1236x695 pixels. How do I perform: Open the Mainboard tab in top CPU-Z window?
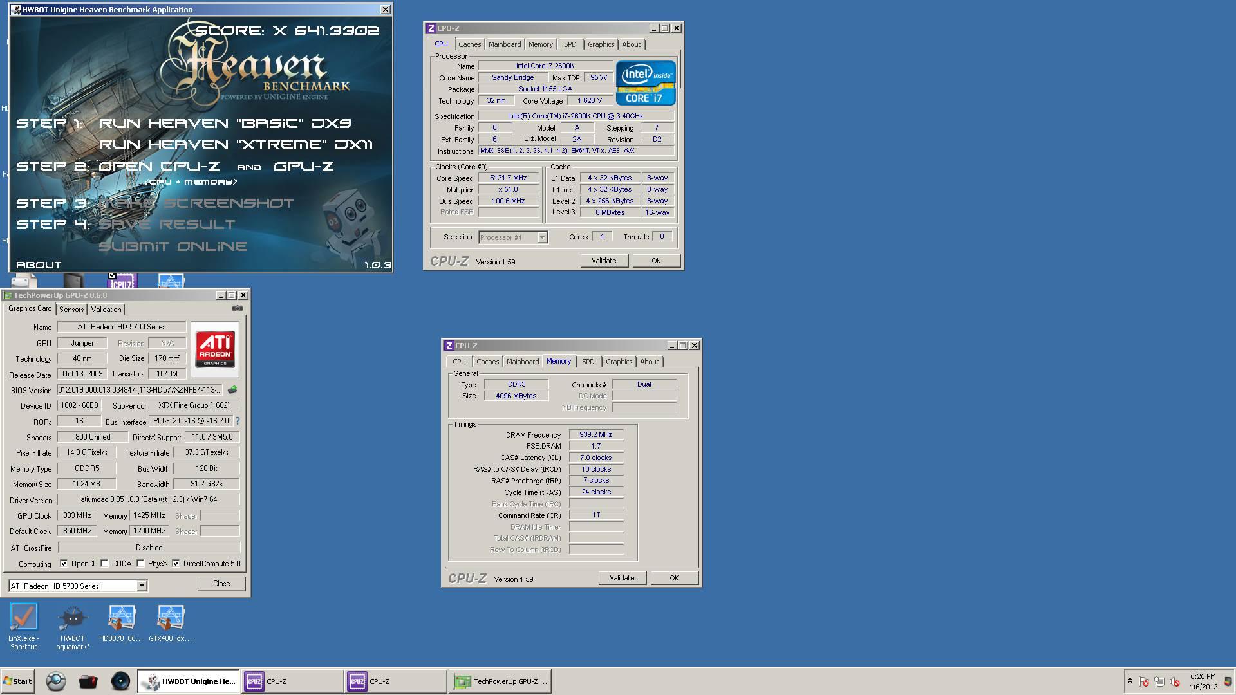tap(505, 44)
